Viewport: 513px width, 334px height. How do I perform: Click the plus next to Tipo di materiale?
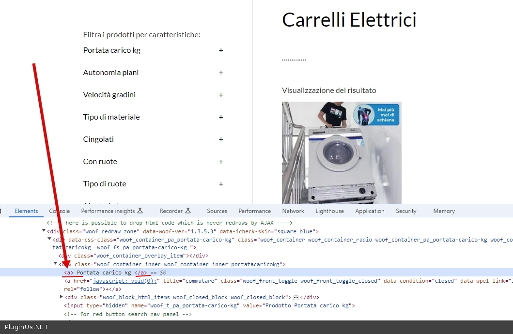[221, 117]
